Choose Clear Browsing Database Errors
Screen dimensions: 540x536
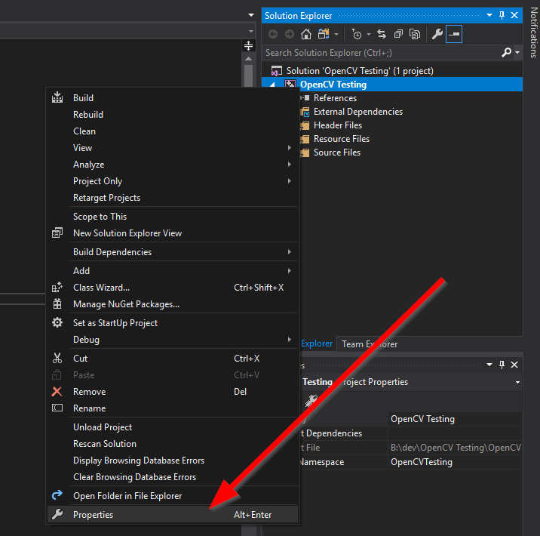click(x=173, y=476)
